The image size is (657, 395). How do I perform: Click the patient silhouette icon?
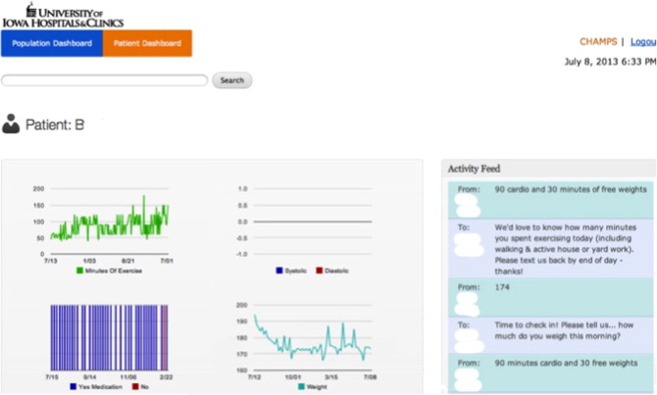[x=11, y=124]
